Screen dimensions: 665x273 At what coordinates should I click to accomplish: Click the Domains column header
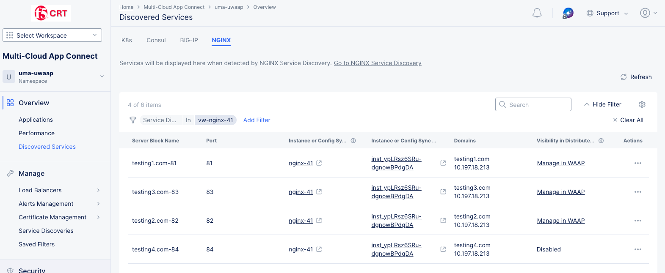(465, 141)
